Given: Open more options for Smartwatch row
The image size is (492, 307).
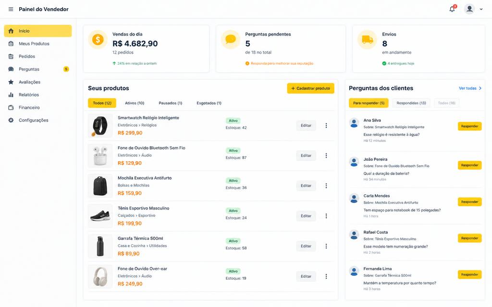Looking at the screenshot, I should coord(326,126).
